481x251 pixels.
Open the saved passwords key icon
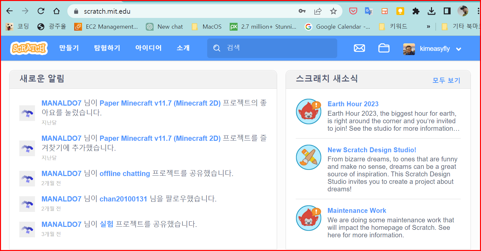[x=302, y=11]
